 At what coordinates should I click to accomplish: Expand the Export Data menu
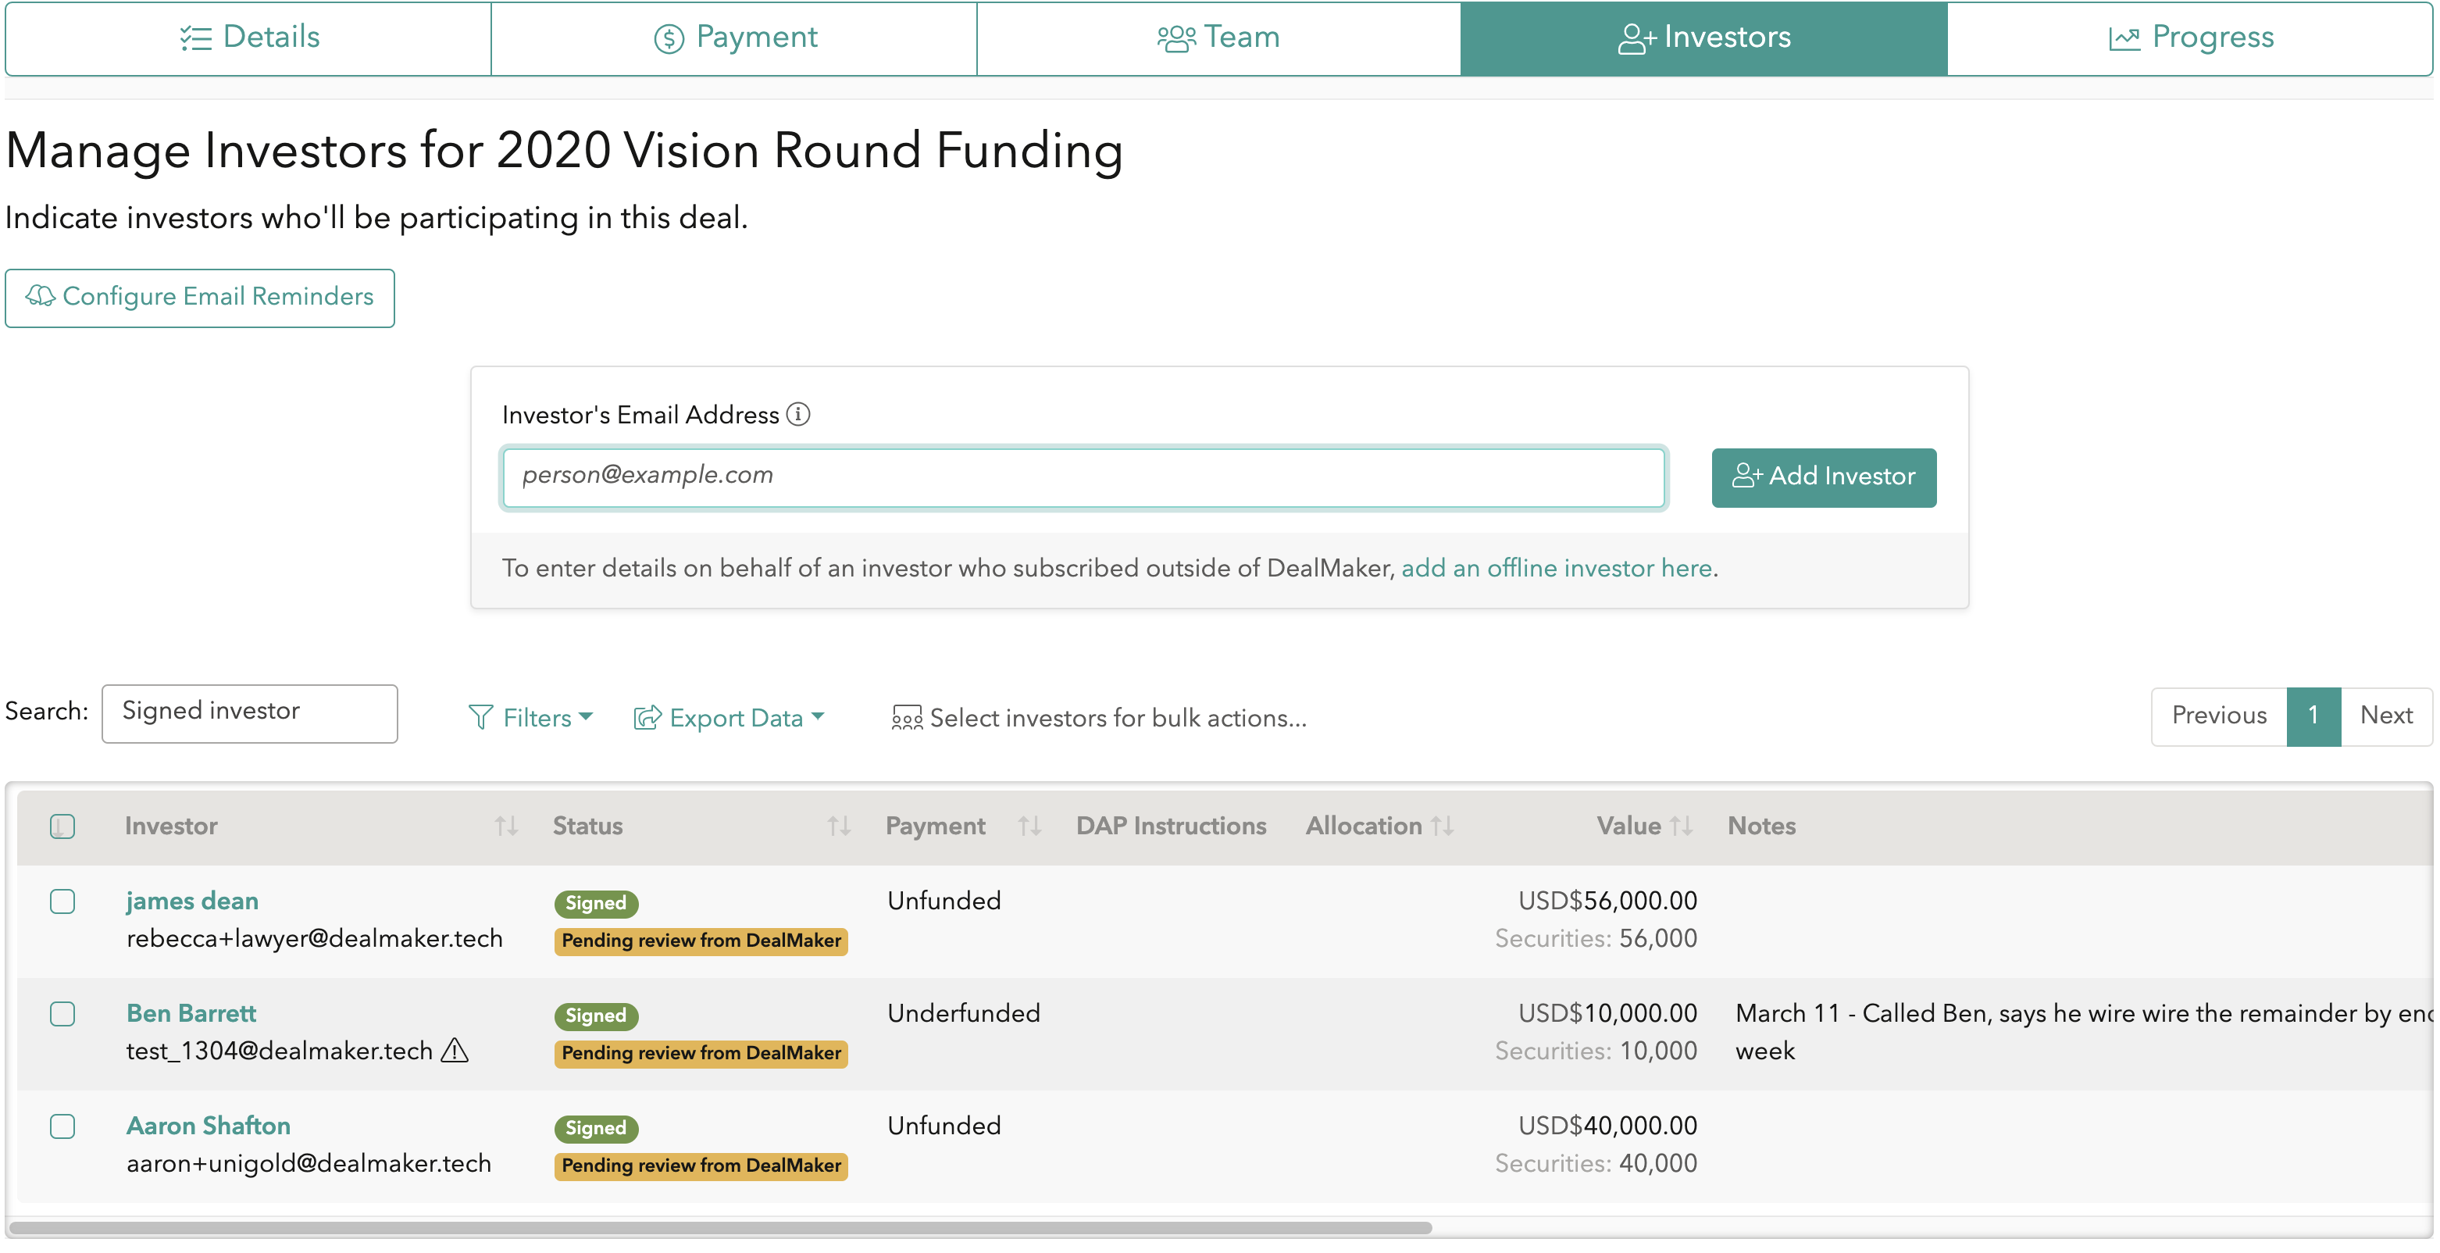click(729, 718)
